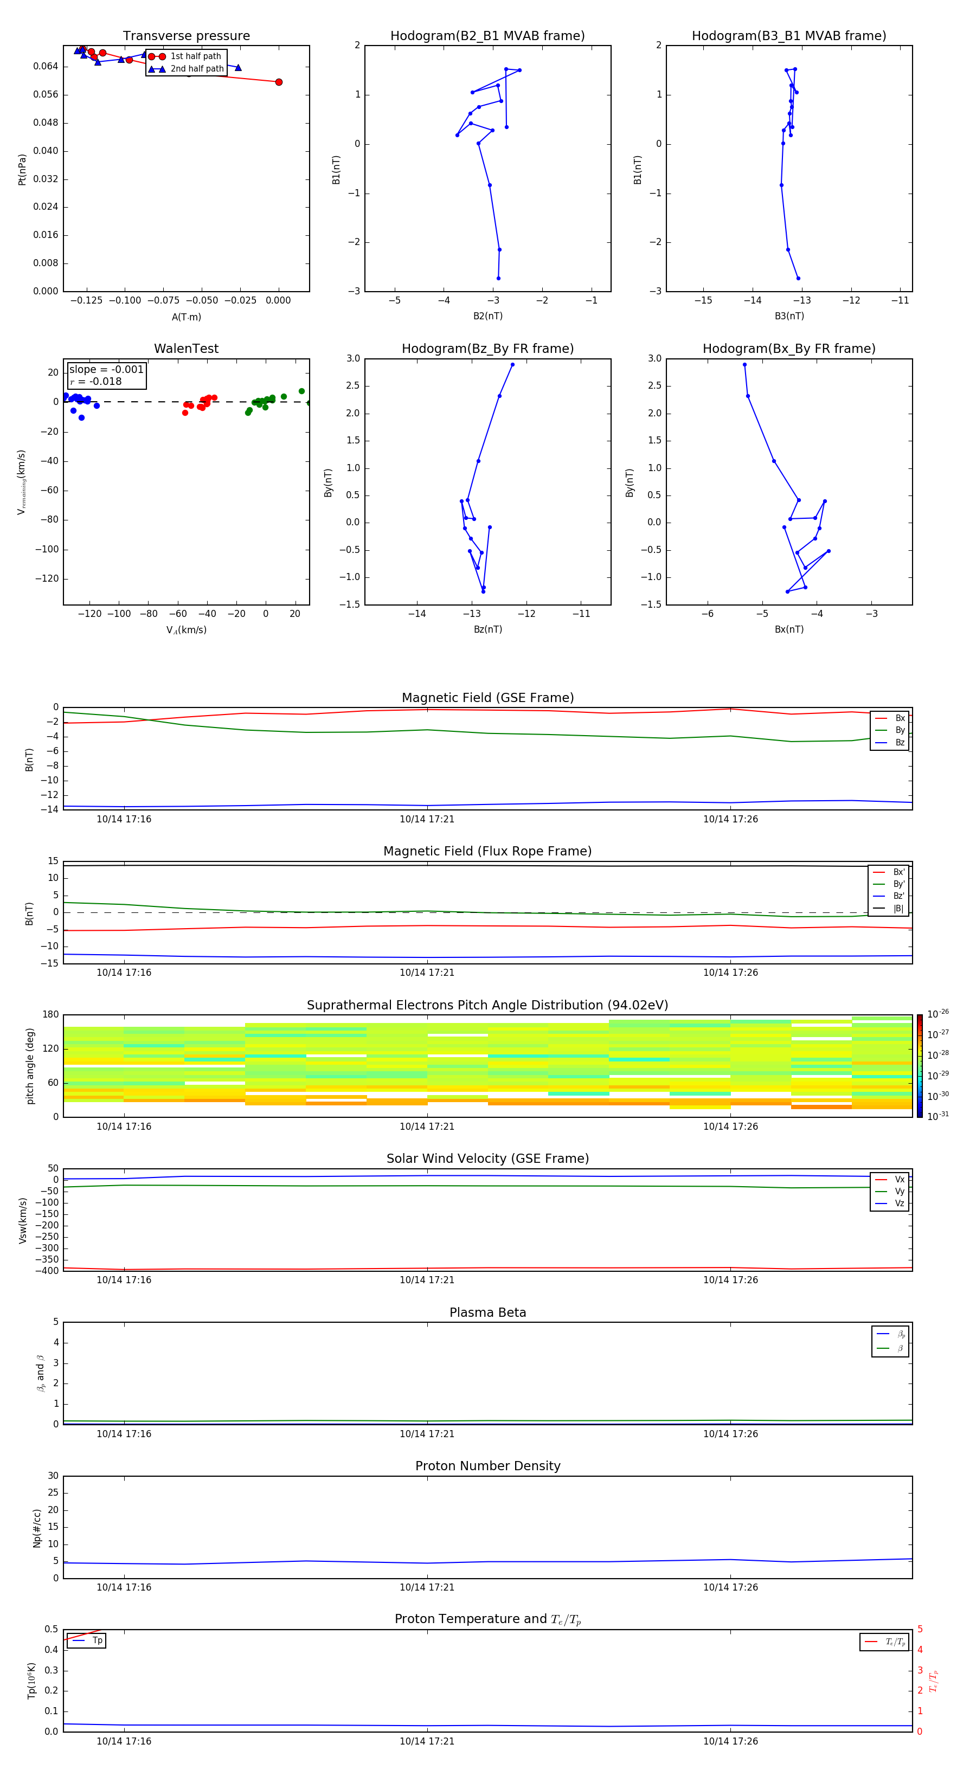Image resolution: width=976 pixels, height=1789 pixels.
Task: Click the 'Bx(nT)' x-axis label
Action: [789, 629]
